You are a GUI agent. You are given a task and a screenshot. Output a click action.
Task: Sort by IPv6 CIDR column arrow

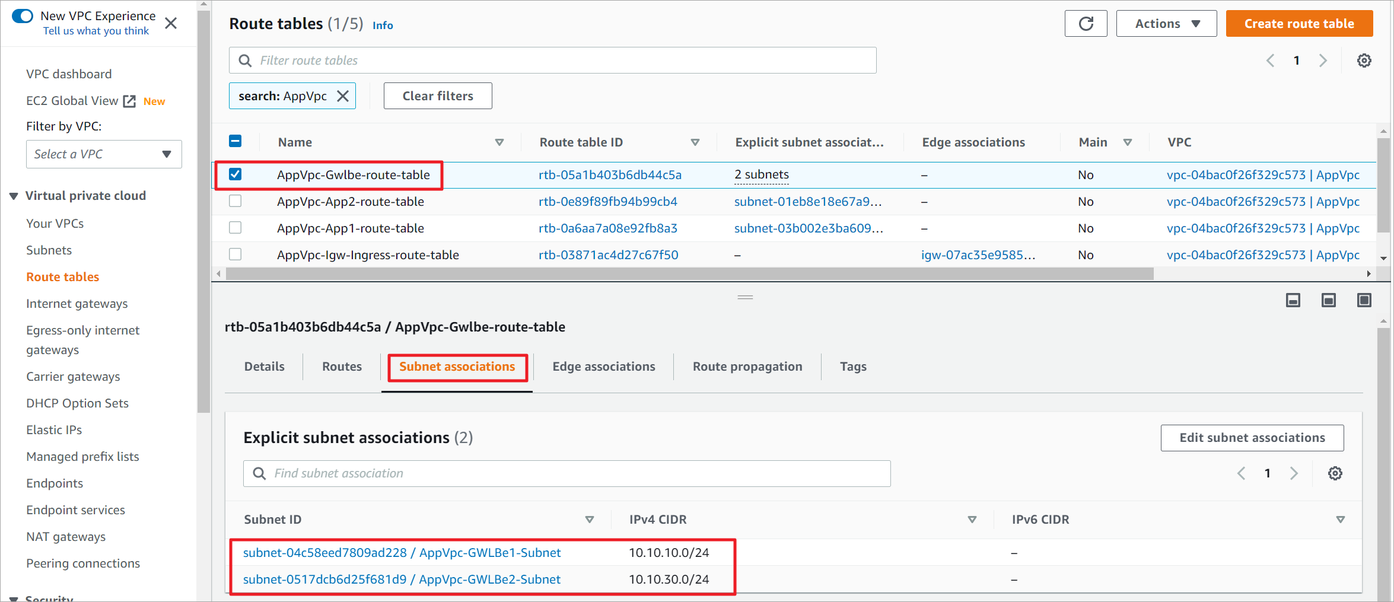pos(1341,520)
